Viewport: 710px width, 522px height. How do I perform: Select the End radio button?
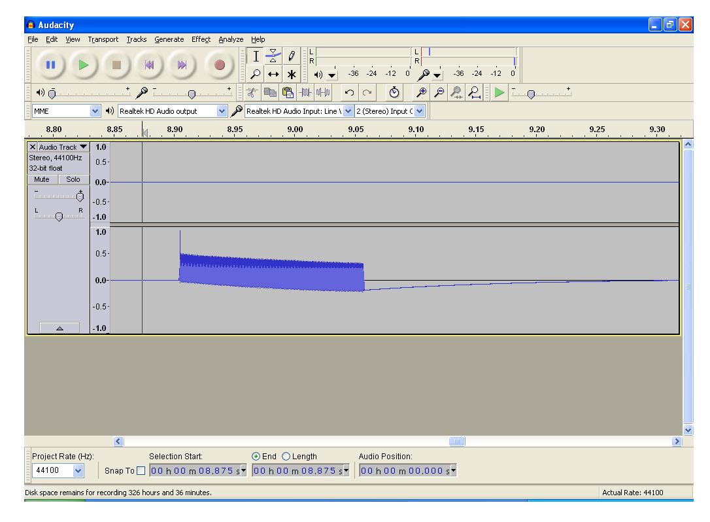point(256,457)
